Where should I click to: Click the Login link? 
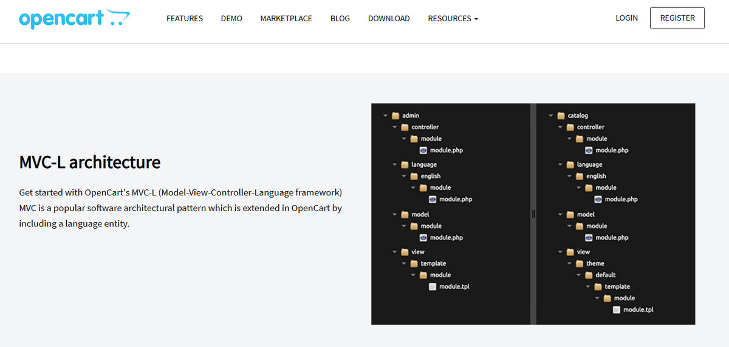626,18
